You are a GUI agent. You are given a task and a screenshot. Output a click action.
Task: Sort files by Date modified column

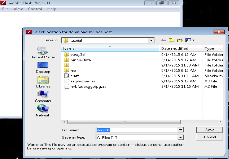coord(181,49)
